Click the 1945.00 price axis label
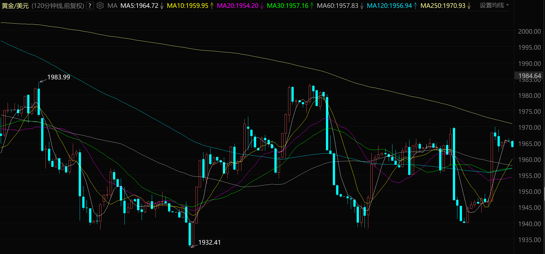 [x=530, y=208]
